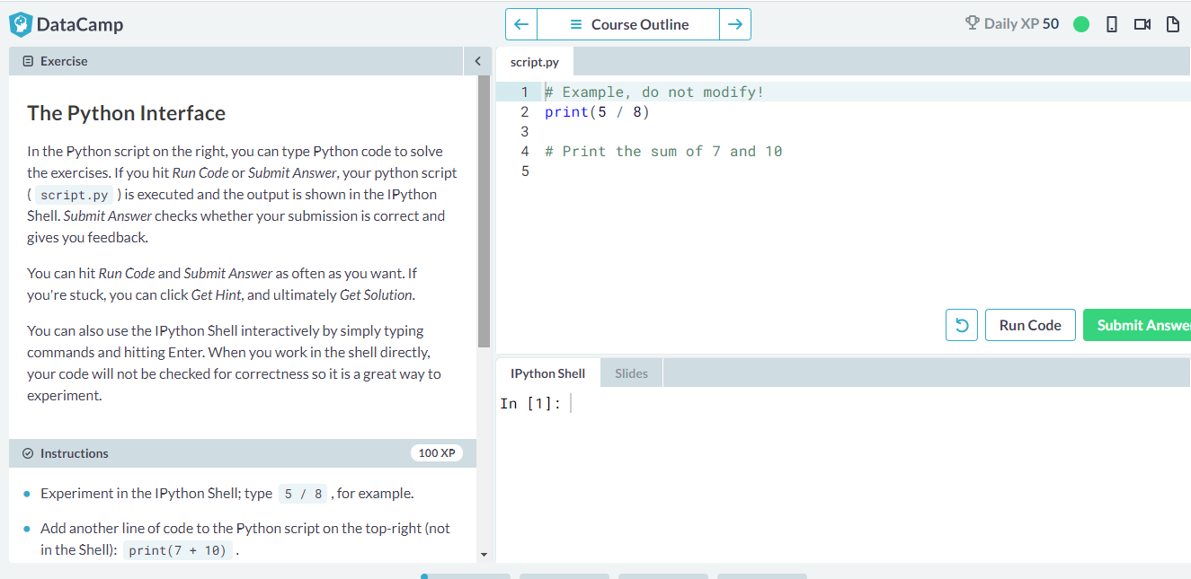Click the '5 / 8' inline code snippet
The width and height of the screenshot is (1191, 579).
305,494
